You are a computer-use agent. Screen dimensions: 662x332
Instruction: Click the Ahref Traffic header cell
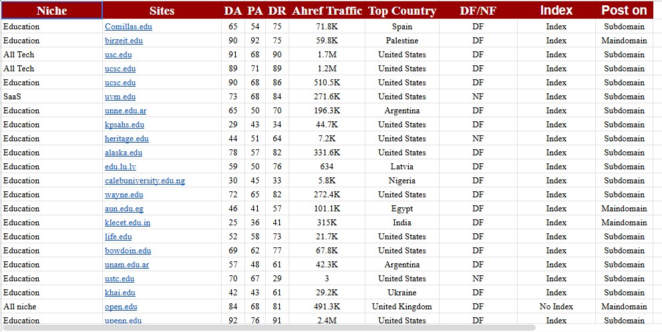point(327,11)
